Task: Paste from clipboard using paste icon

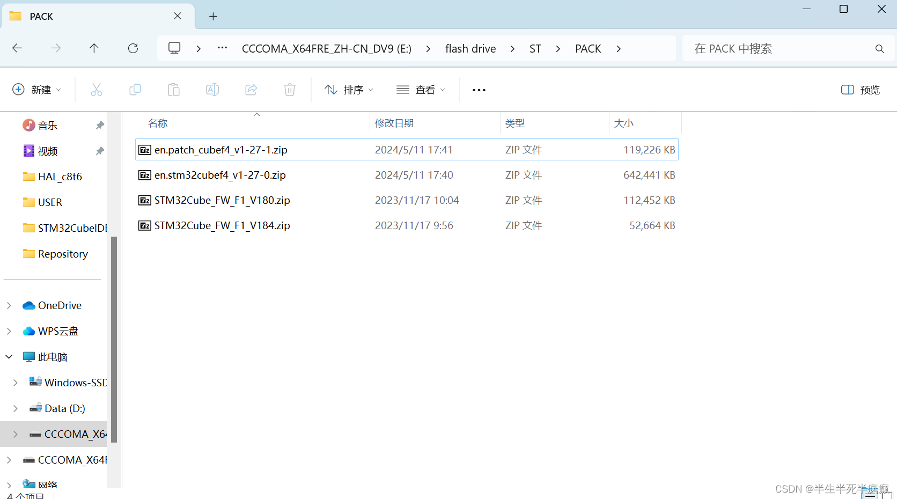Action: point(173,90)
